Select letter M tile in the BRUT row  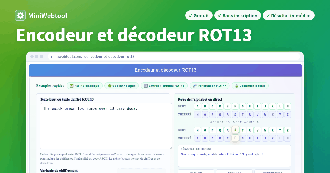click(x=288, y=106)
